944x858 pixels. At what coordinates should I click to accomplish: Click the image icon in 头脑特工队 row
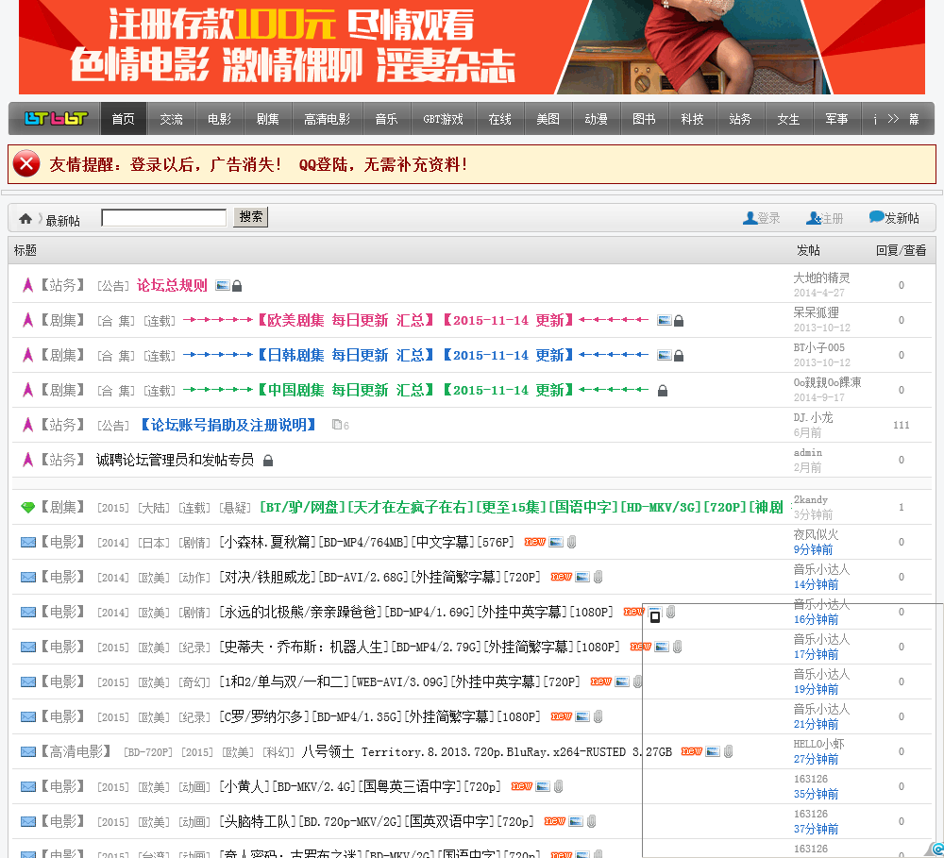pyautogui.click(x=576, y=821)
